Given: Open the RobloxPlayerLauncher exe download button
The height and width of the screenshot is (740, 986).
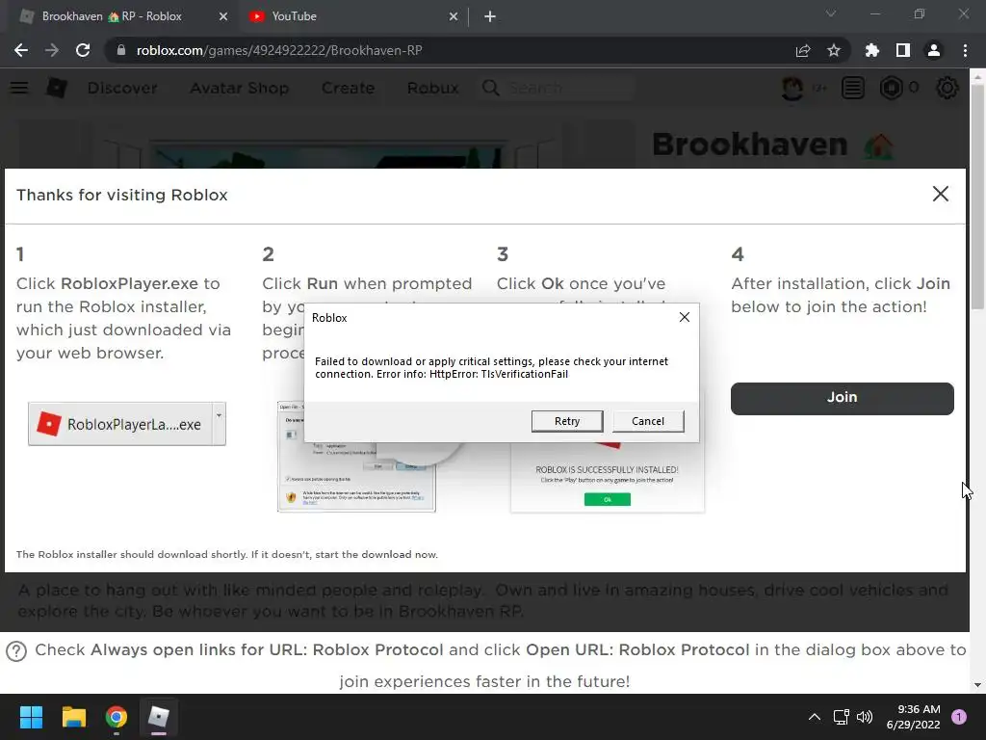Looking at the screenshot, I should click(x=120, y=424).
